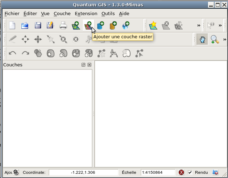Cut features with scissors icon
This screenshot has height=178, width=228.
click(89, 39)
